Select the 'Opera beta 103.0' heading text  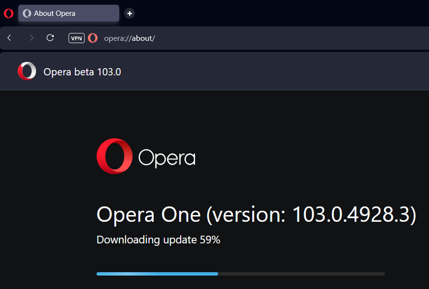82,72
